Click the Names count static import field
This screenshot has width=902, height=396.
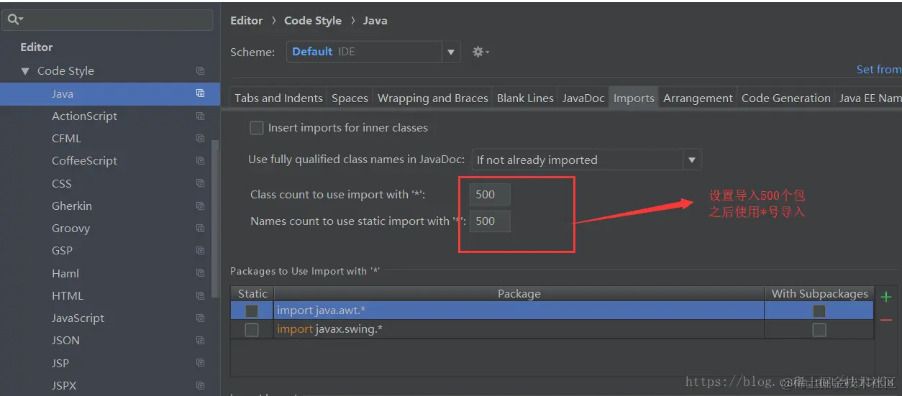tap(490, 221)
